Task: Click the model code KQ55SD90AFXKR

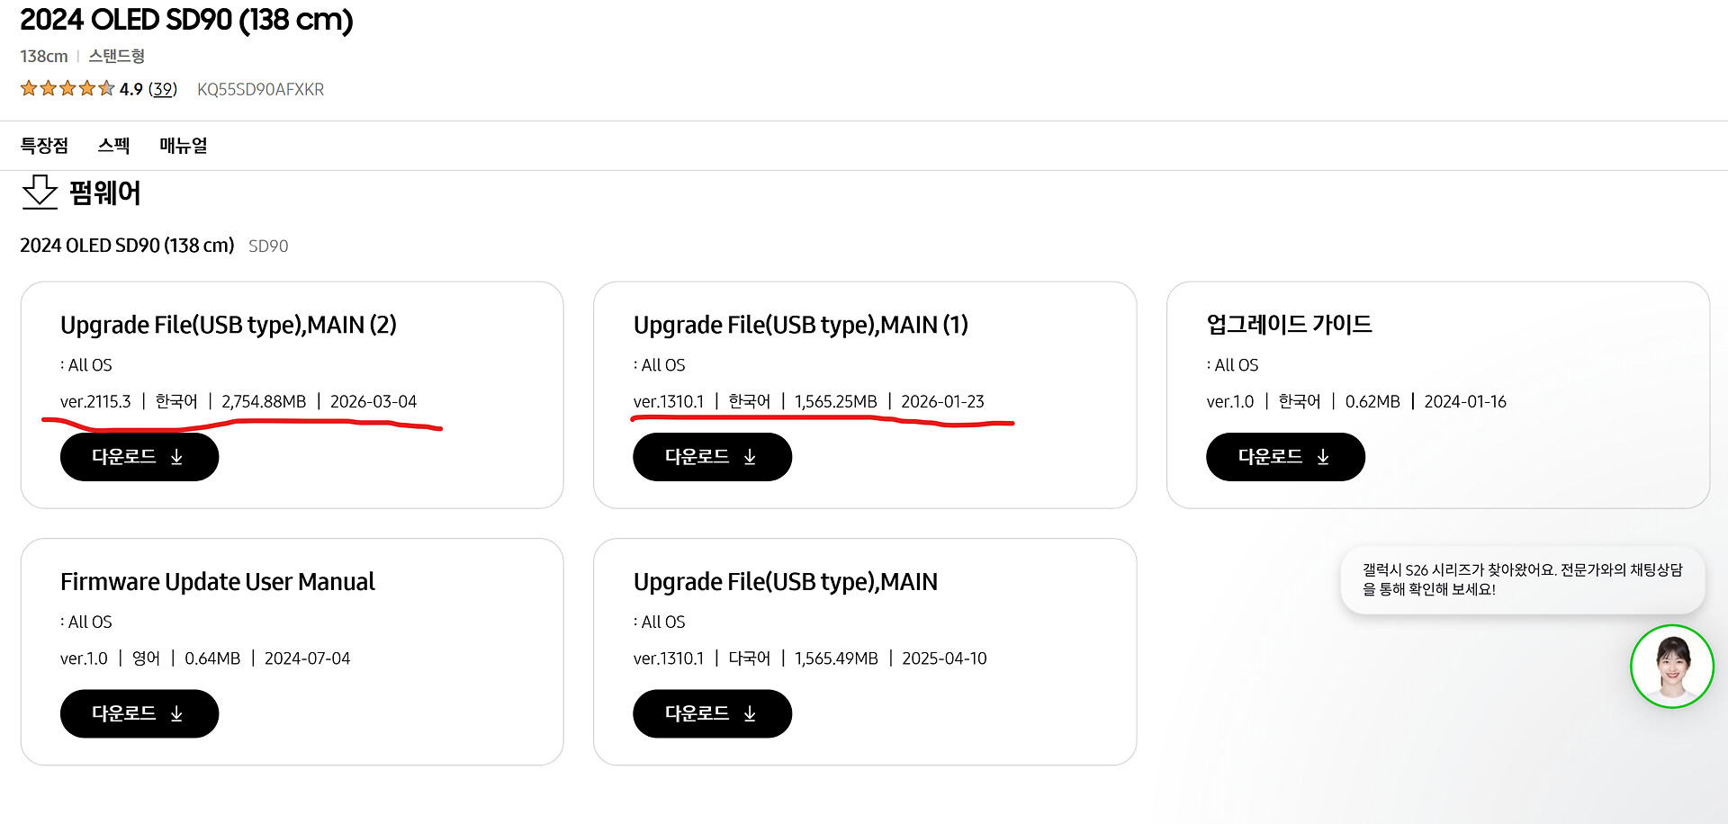Action: pos(260,89)
